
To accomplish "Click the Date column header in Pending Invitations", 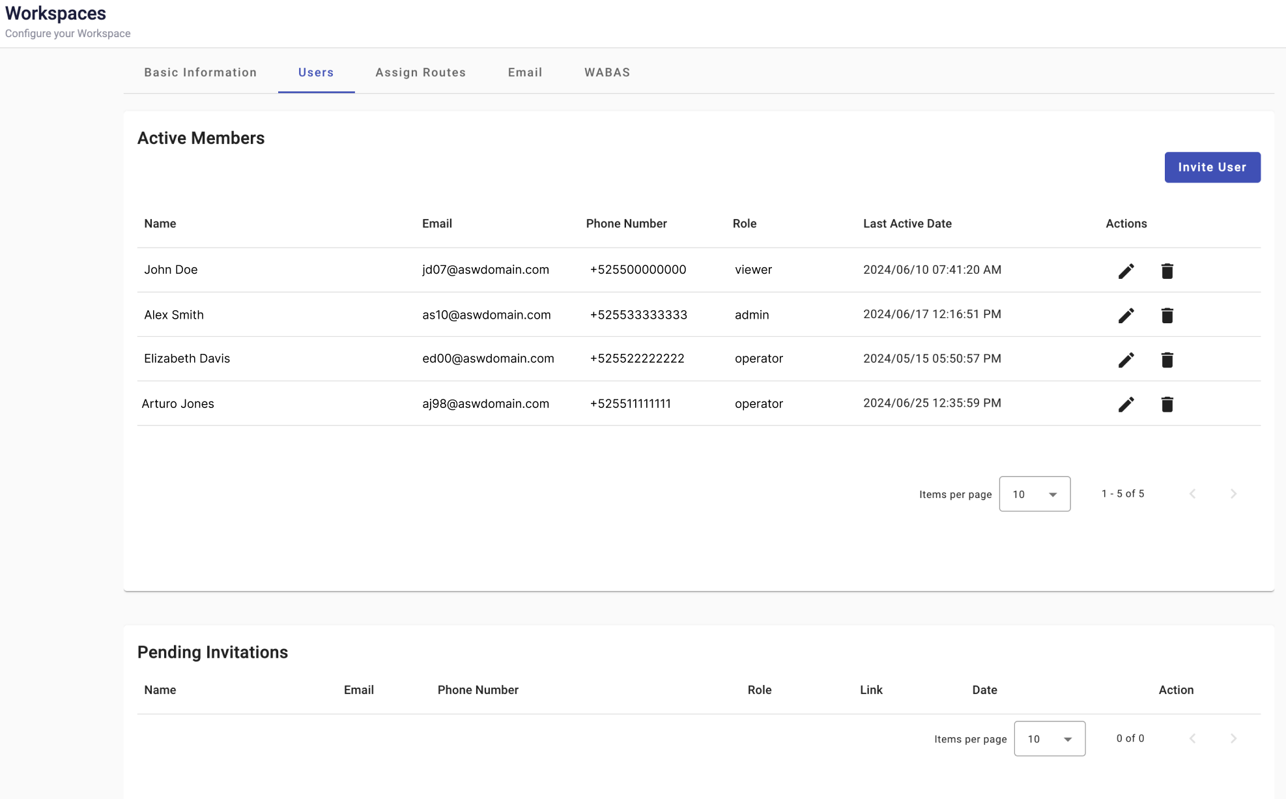I will pos(984,690).
